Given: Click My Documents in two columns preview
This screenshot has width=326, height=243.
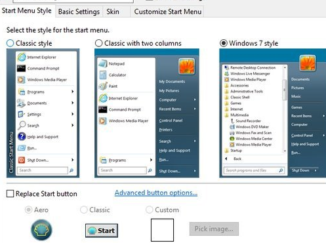Looking at the screenshot, I should click(172, 82).
